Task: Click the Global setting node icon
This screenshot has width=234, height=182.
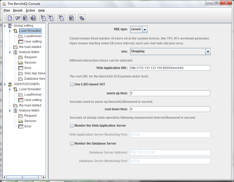Action: [10, 26]
